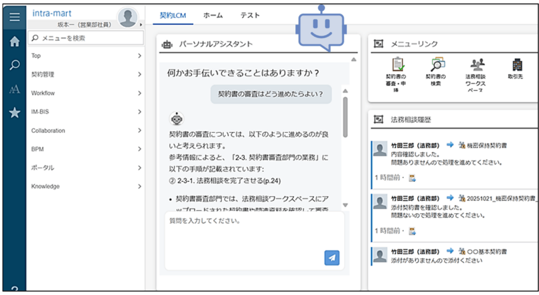Image resolution: width=539 pixels, height=295 pixels.
Task: Click the chatbot mascot speech bubble
Action: click(x=321, y=28)
